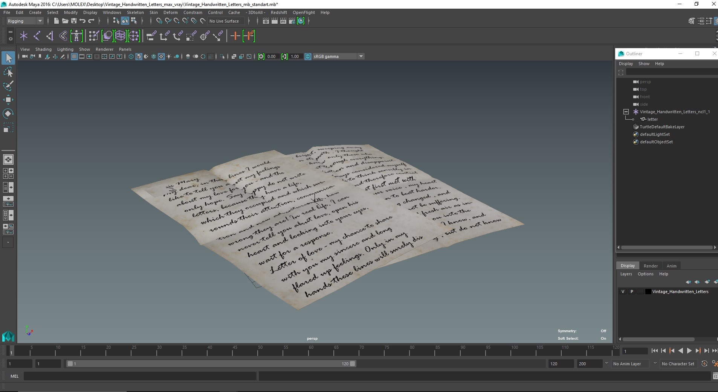Open the No Character Set dropdown
This screenshot has width=718, height=392.
[x=678, y=364]
